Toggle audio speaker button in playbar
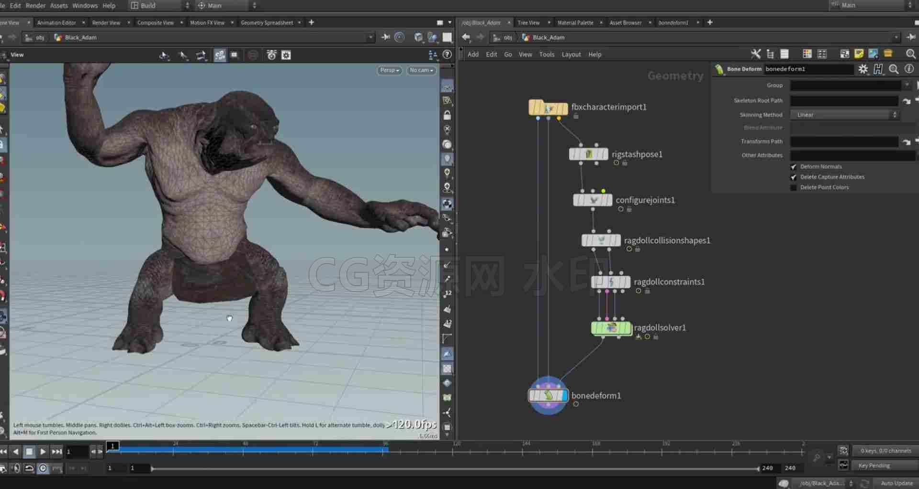 point(16,468)
